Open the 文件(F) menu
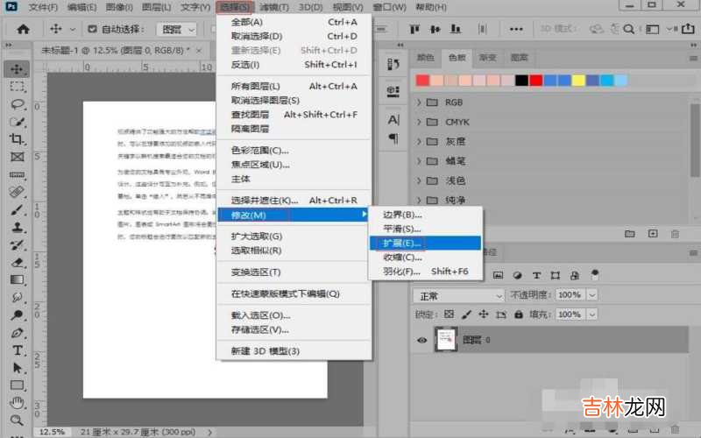The width and height of the screenshot is (701, 438). [x=43, y=7]
